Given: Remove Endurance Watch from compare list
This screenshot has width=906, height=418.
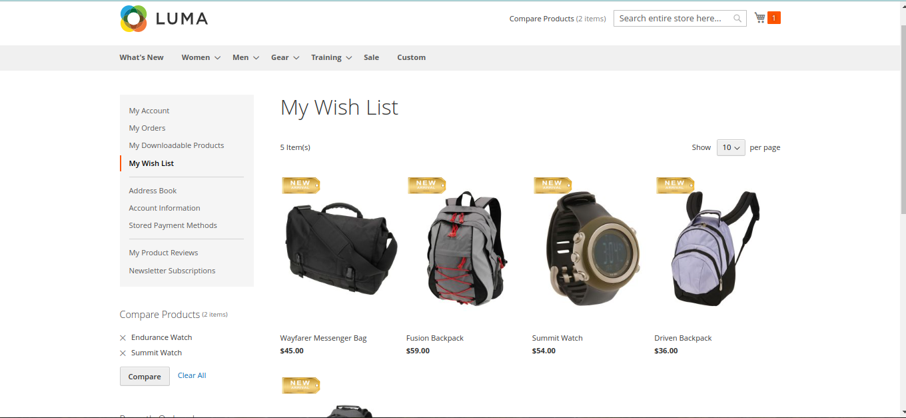Looking at the screenshot, I should 123,338.
